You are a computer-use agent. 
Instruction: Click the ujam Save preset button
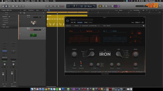coord(104,26)
